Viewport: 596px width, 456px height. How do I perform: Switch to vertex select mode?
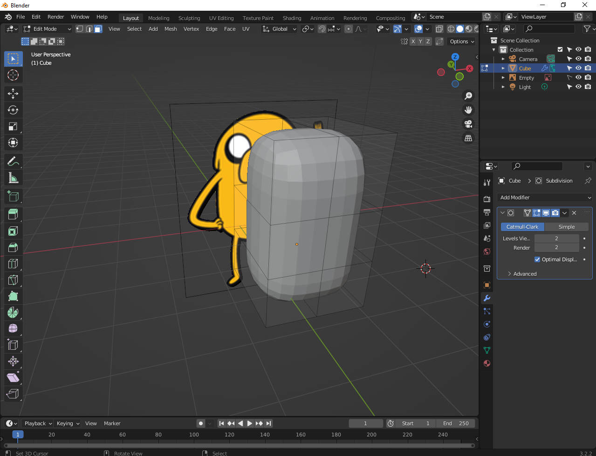[x=80, y=29]
